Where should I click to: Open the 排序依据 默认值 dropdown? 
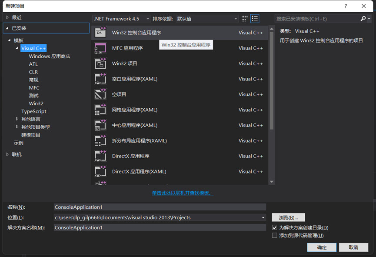point(207,19)
